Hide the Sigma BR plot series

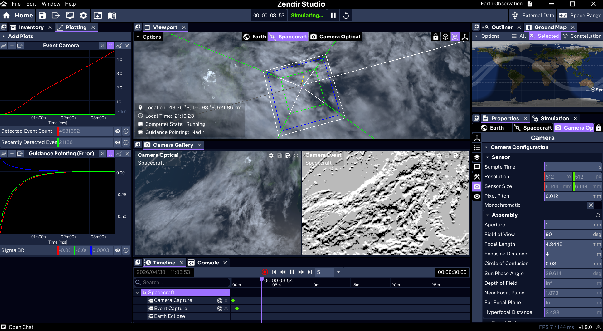point(118,250)
